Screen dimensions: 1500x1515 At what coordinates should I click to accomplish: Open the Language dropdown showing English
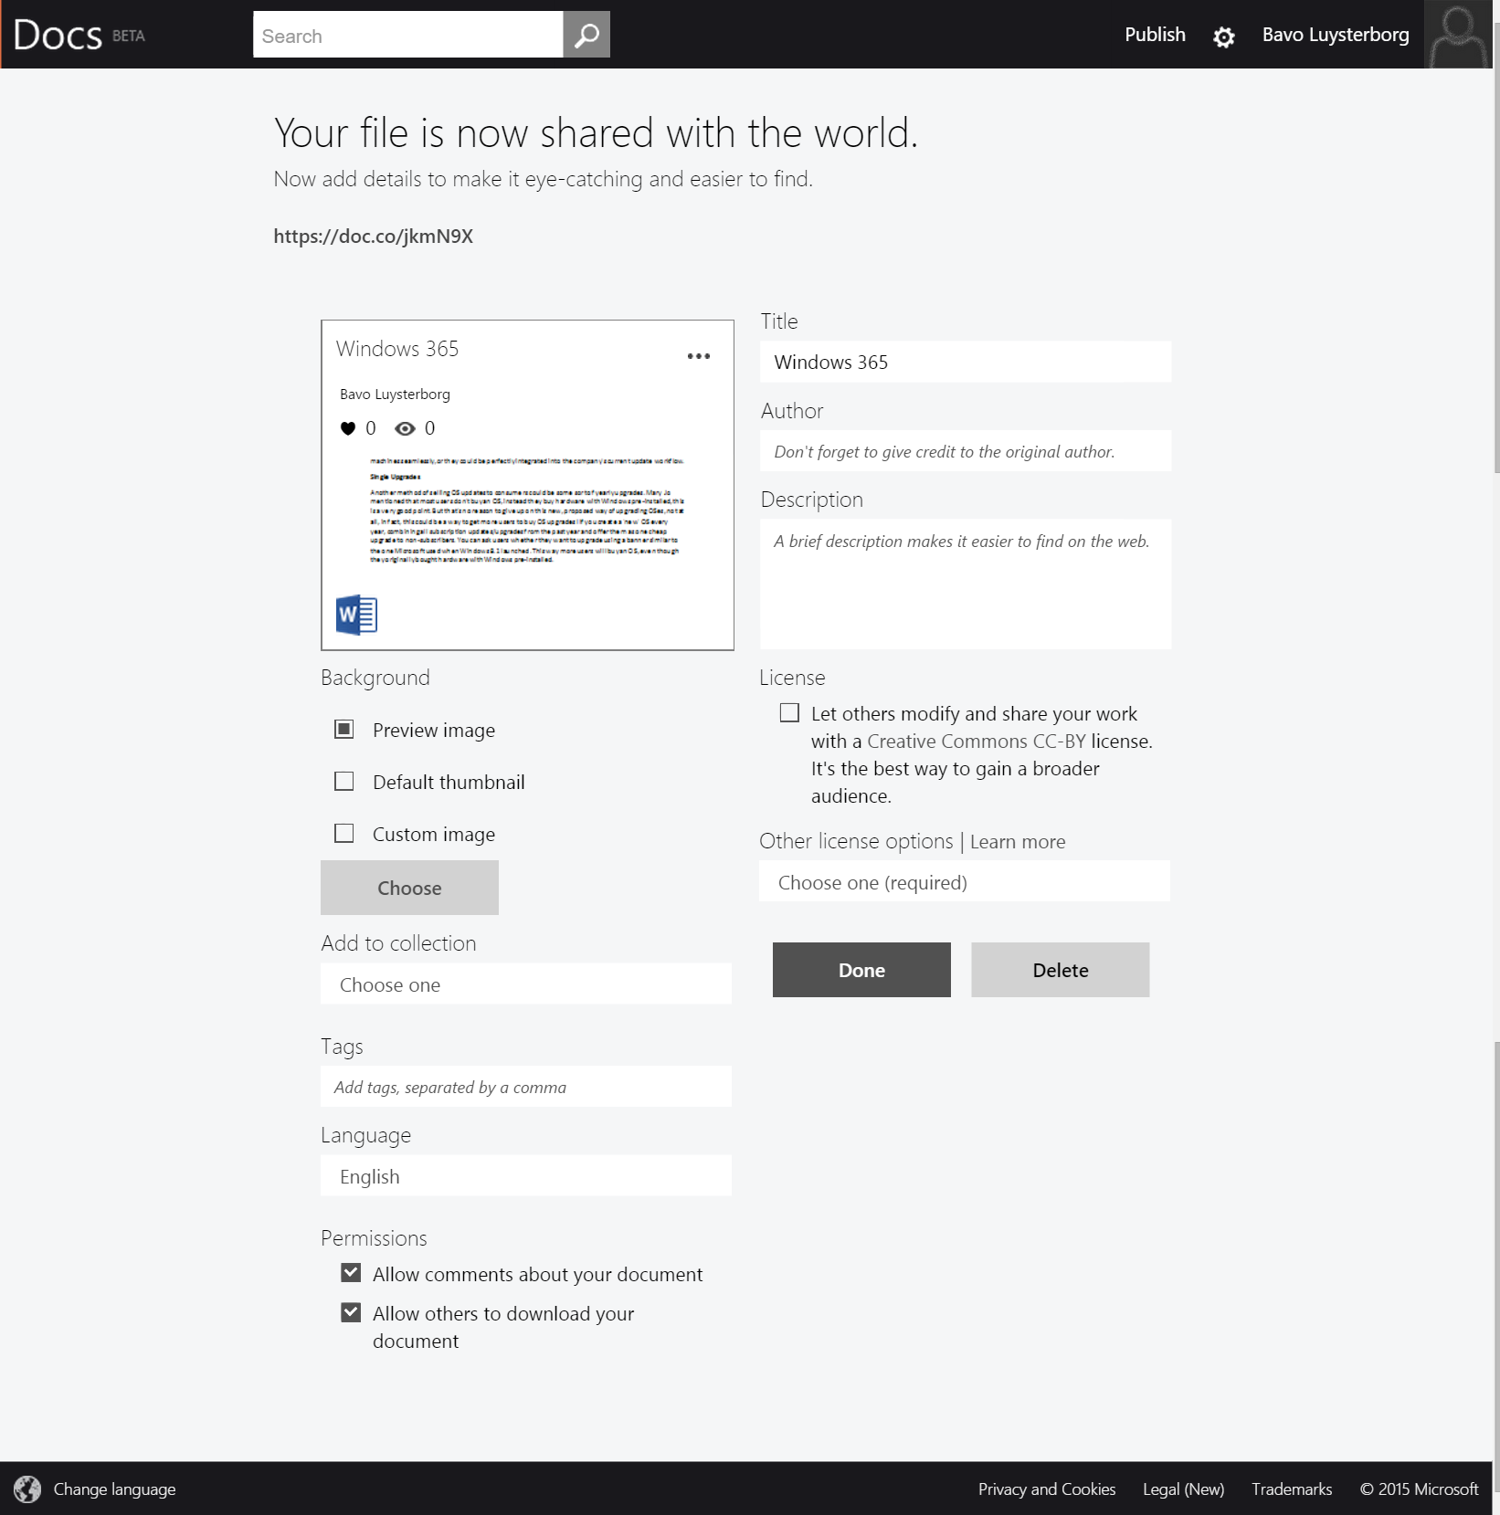(x=526, y=1175)
